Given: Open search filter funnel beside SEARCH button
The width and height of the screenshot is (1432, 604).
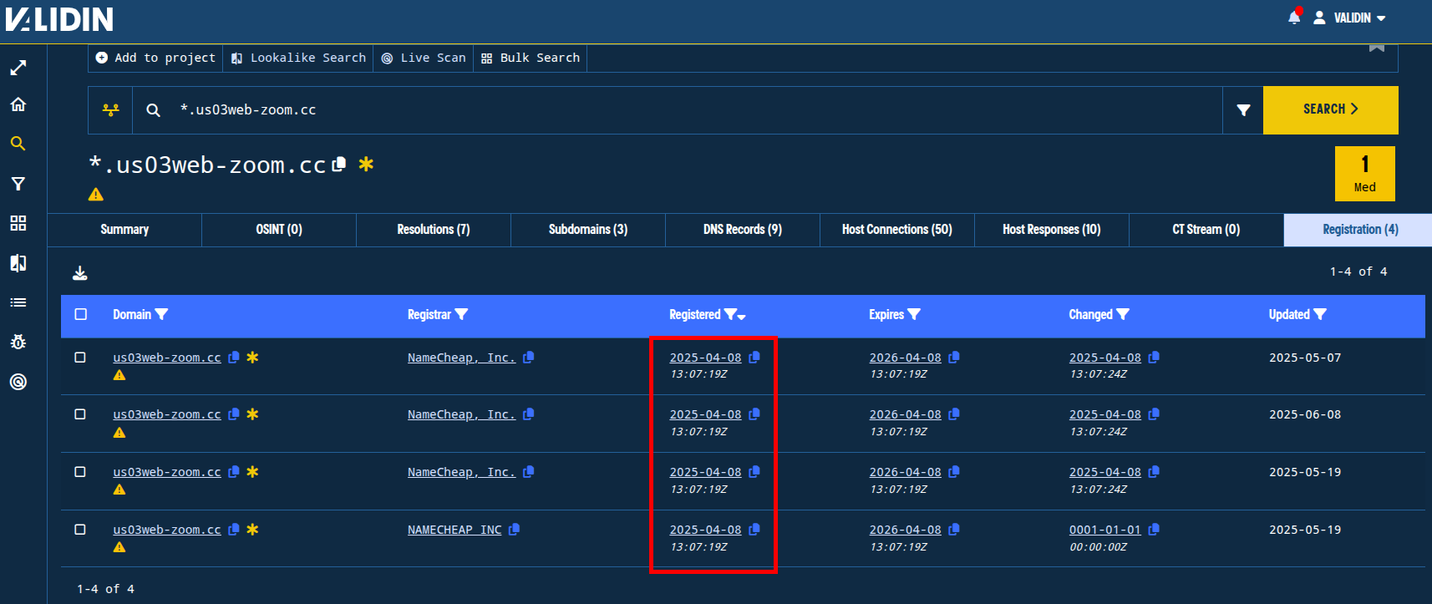Looking at the screenshot, I should [x=1243, y=109].
